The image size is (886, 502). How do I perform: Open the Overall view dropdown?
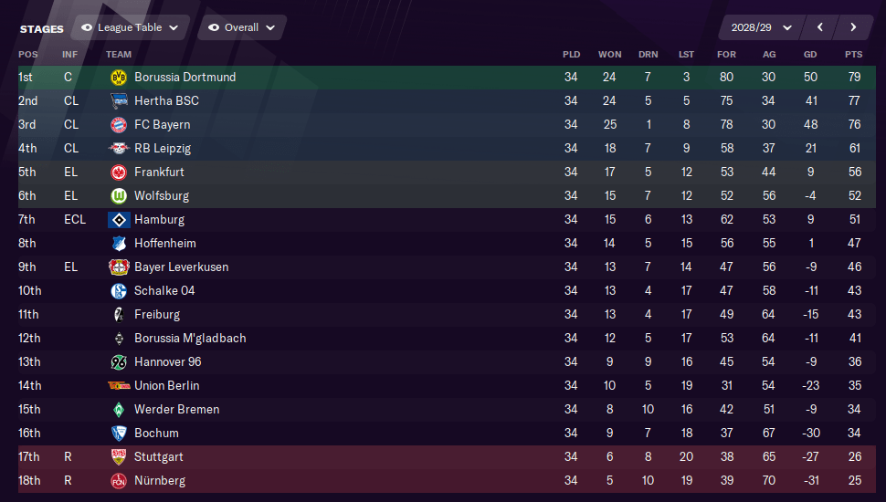pyautogui.click(x=242, y=27)
